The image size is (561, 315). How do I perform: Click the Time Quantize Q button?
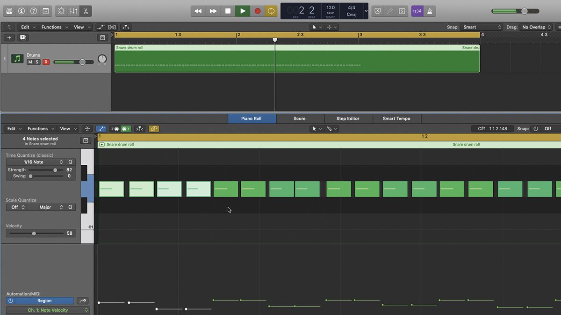71,162
